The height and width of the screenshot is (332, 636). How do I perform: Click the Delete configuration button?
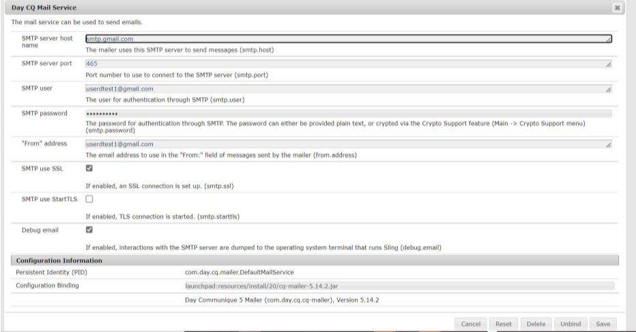coord(536,324)
